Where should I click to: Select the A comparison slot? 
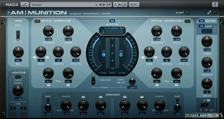tap(116, 5)
